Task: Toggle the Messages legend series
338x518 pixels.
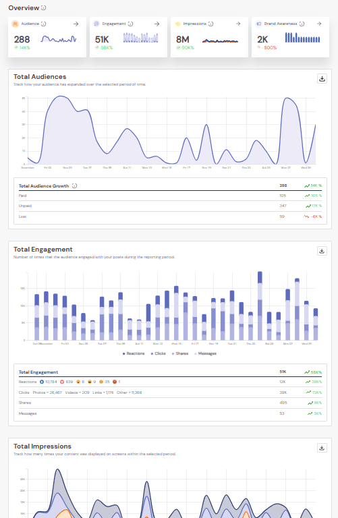Action: [206, 353]
